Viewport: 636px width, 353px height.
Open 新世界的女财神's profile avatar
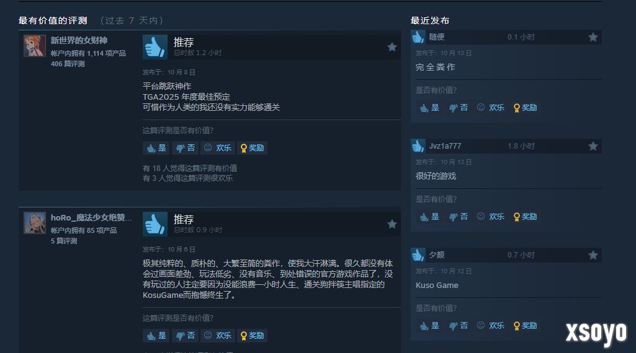click(x=35, y=46)
